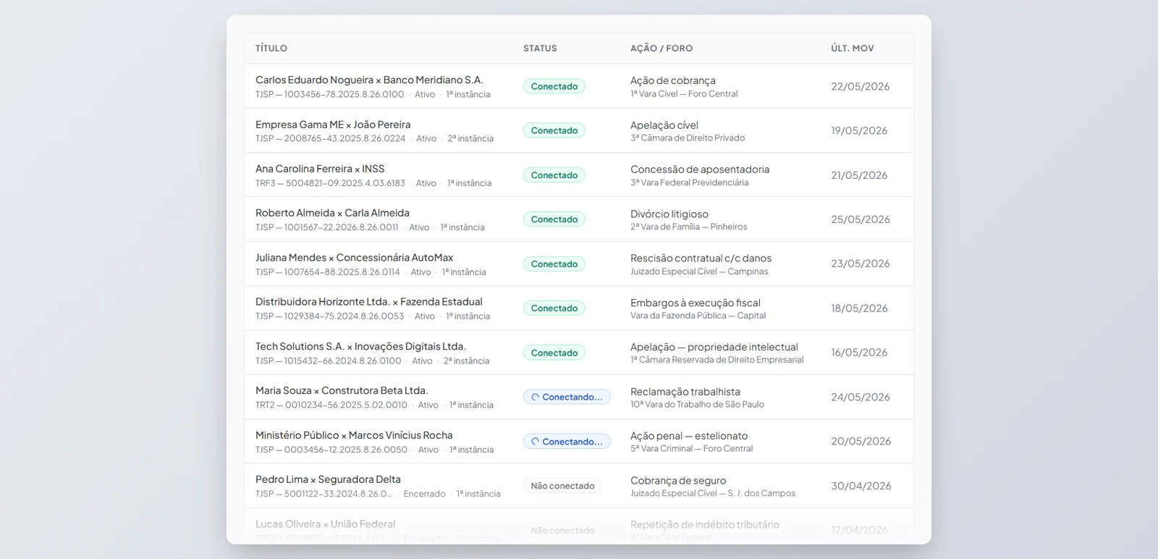Click Conectando badge for Ministério Público row

(567, 442)
